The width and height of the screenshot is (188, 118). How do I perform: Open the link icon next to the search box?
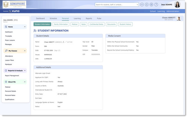click(142, 5)
